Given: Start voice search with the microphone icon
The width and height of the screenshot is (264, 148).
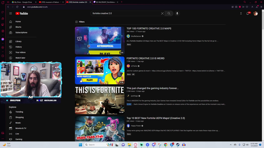Looking at the screenshot, I should coord(177,14).
